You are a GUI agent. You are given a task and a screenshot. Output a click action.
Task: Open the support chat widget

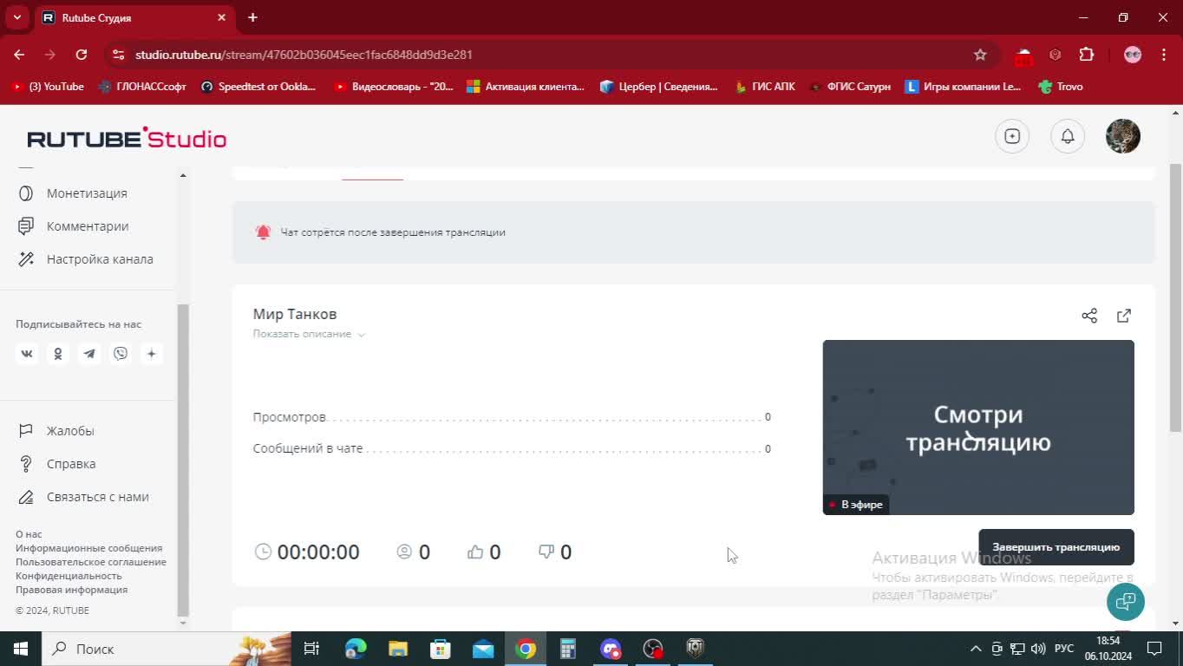coord(1126,602)
